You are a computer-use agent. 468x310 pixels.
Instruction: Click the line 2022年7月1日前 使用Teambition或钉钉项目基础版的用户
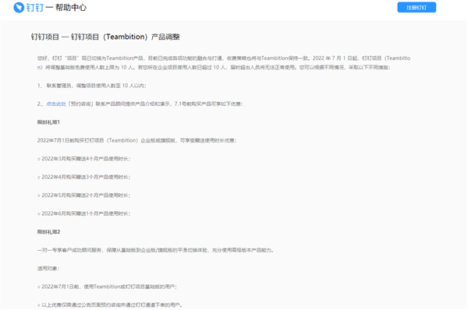[107, 287]
